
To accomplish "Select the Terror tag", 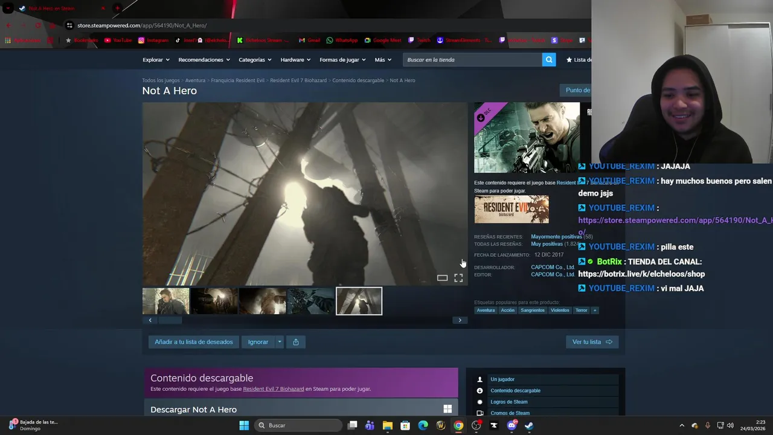I will pos(582,311).
